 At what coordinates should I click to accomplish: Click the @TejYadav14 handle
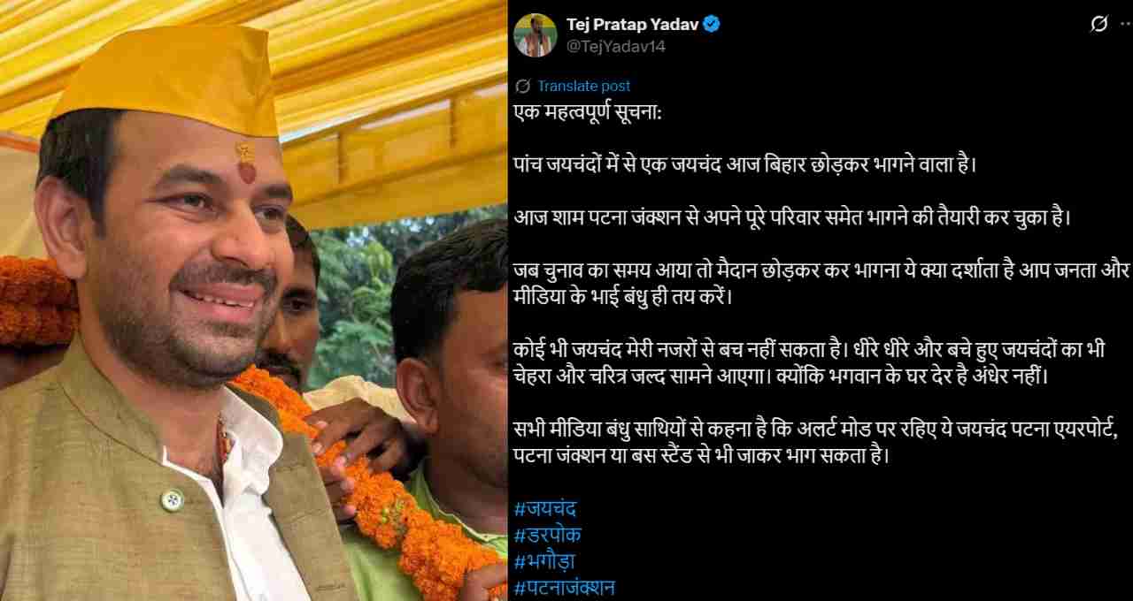point(615,46)
